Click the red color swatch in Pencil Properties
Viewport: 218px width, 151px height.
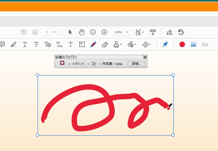point(62,64)
